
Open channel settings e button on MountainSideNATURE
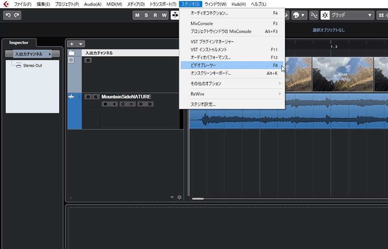[x=123, y=104]
